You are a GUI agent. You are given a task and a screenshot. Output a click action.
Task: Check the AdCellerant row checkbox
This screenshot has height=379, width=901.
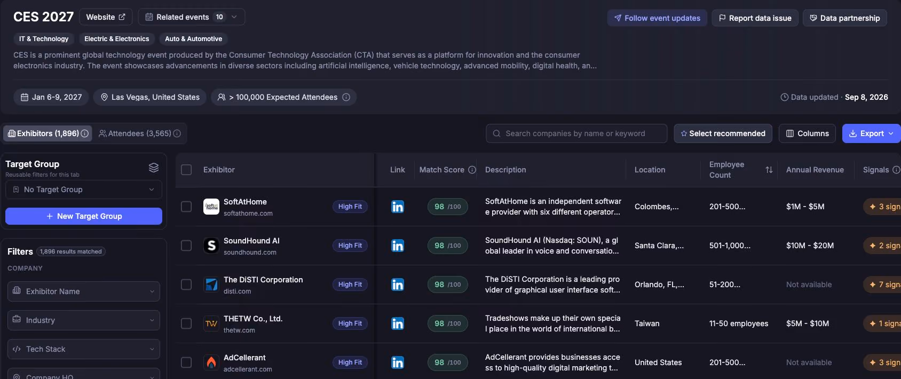pyautogui.click(x=186, y=362)
